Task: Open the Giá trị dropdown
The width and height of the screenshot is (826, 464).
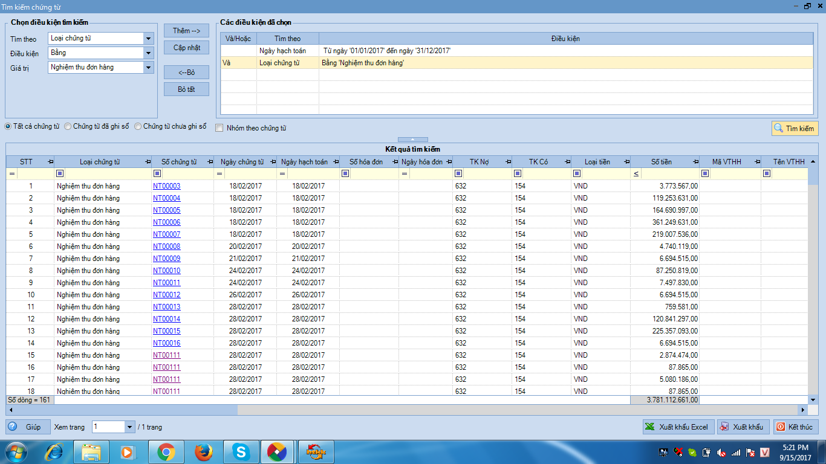Action: (149, 68)
